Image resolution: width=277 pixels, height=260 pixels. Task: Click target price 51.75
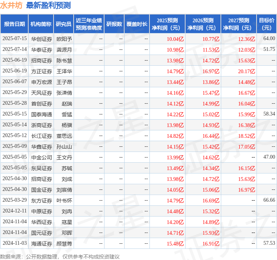click(269, 49)
